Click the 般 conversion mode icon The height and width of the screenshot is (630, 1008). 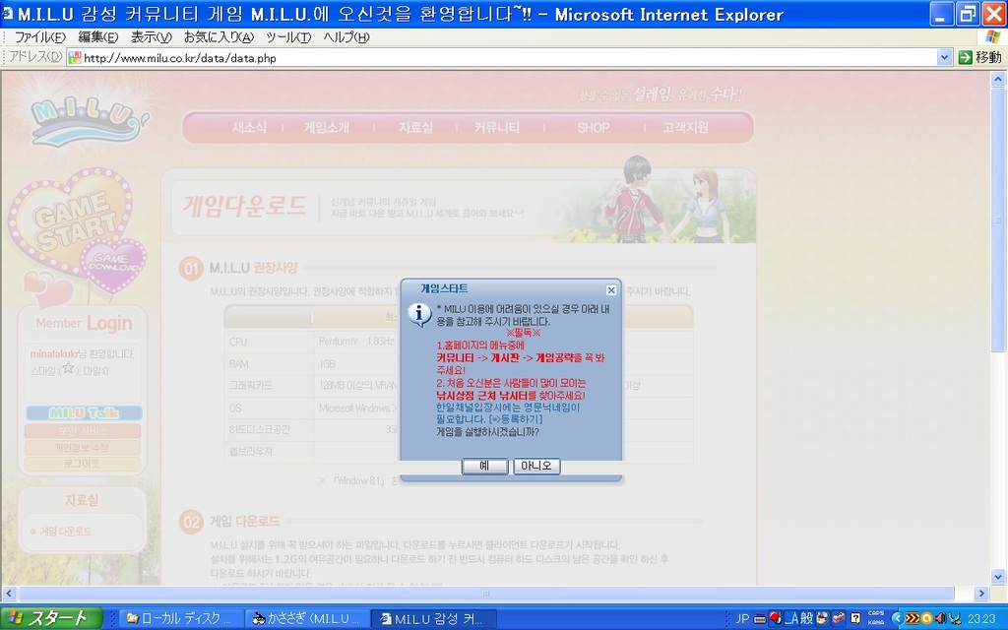pos(806,618)
